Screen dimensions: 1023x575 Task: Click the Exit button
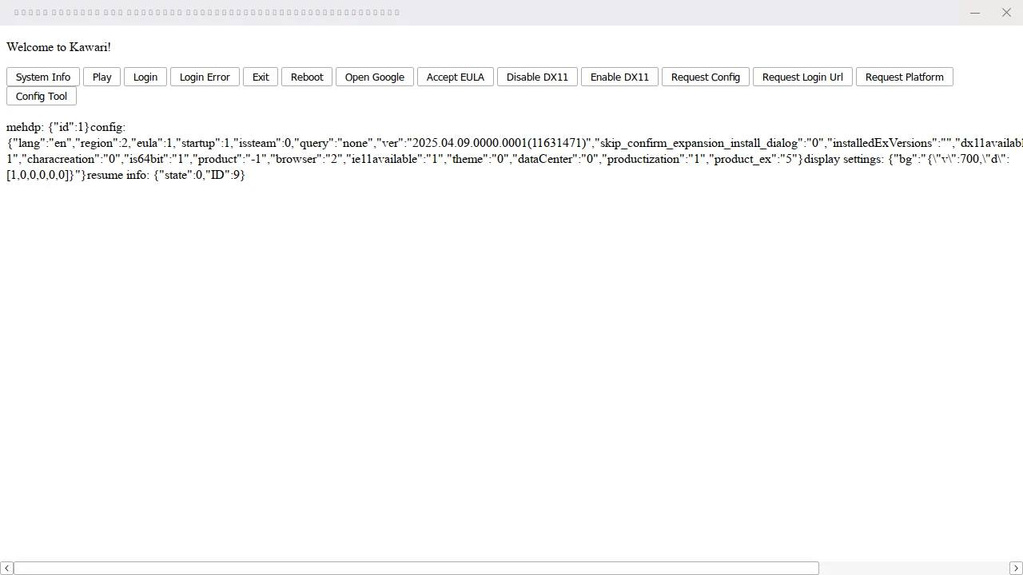(x=261, y=77)
